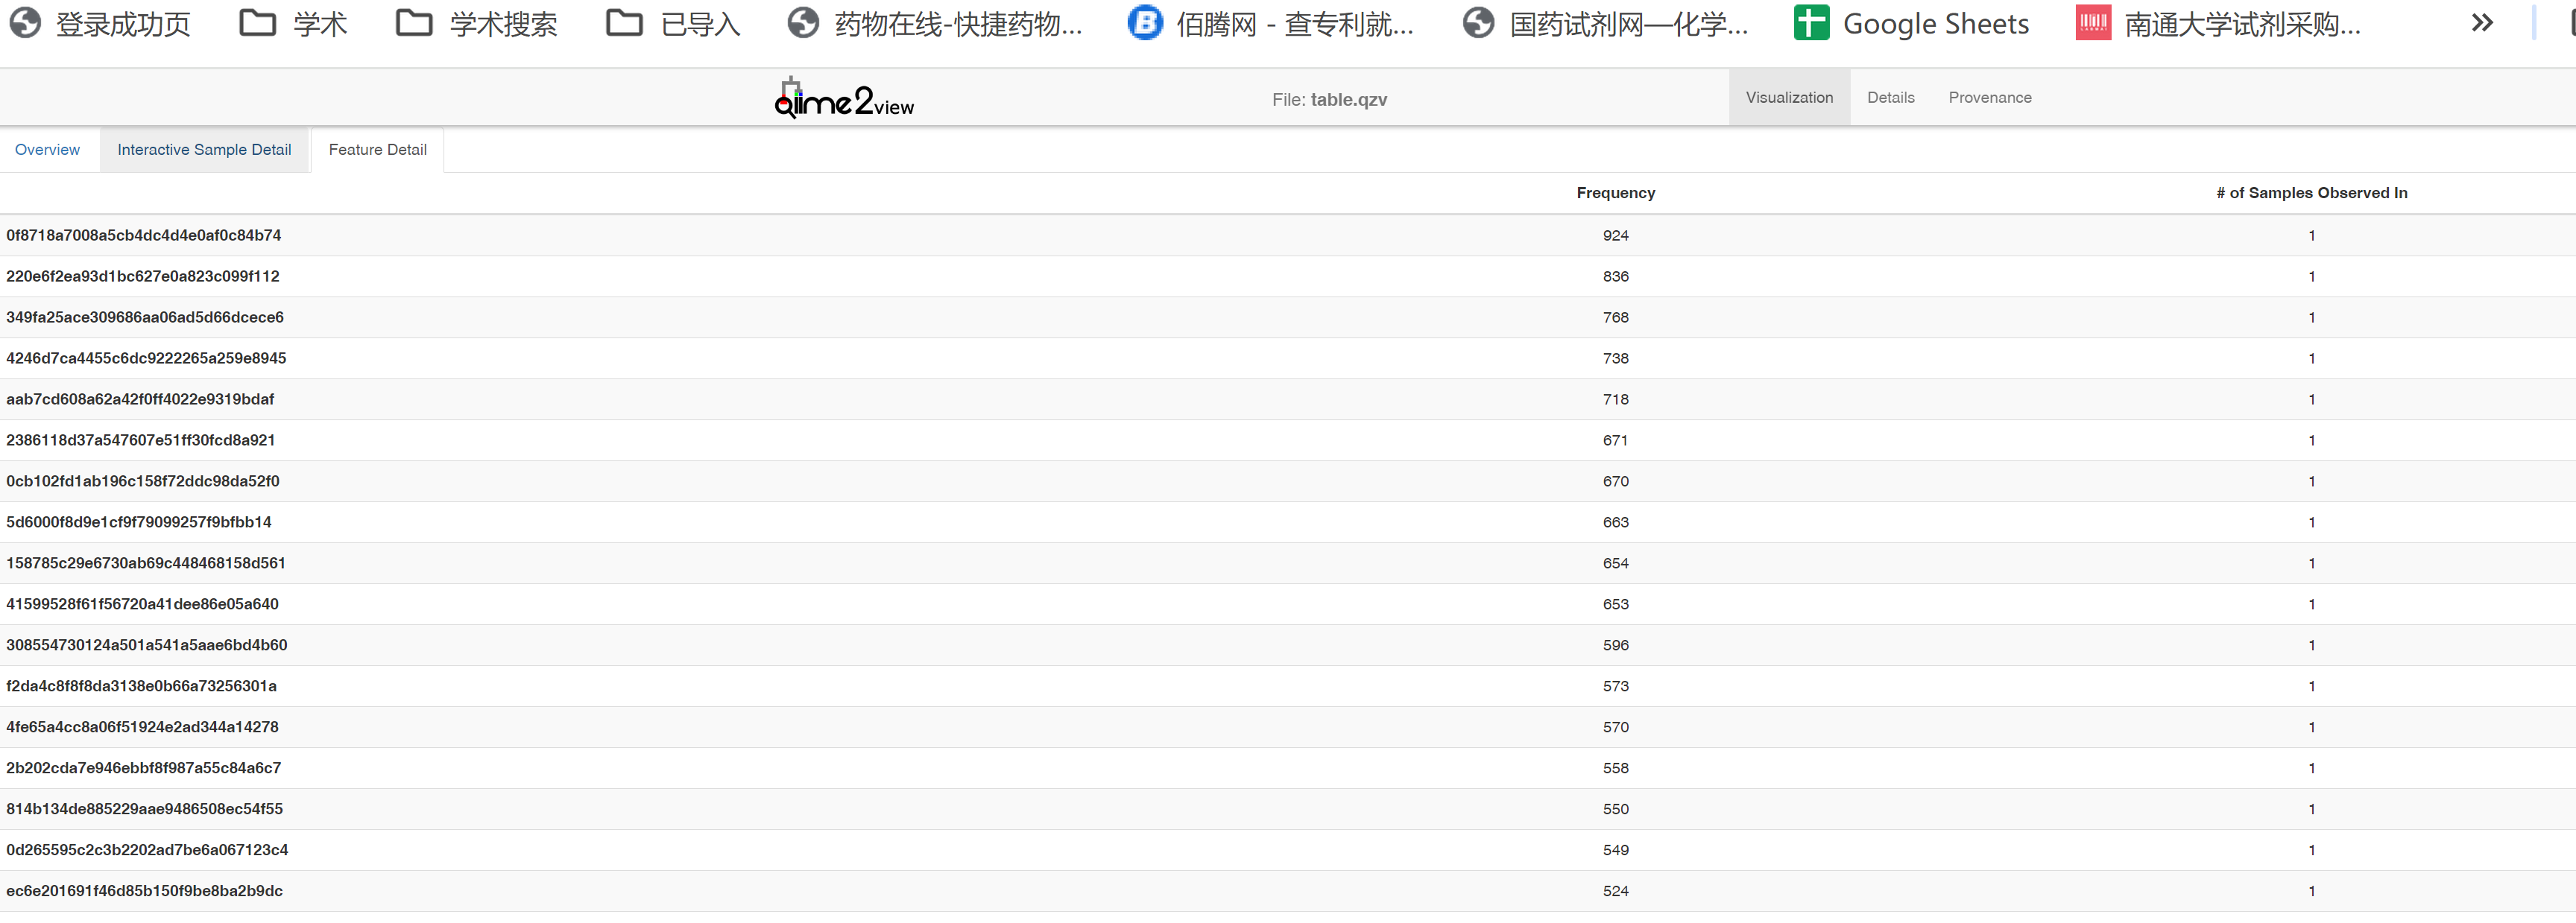Open the 登录成功页 bookmark globe icon
This screenshot has width=2576, height=923.
(25, 23)
